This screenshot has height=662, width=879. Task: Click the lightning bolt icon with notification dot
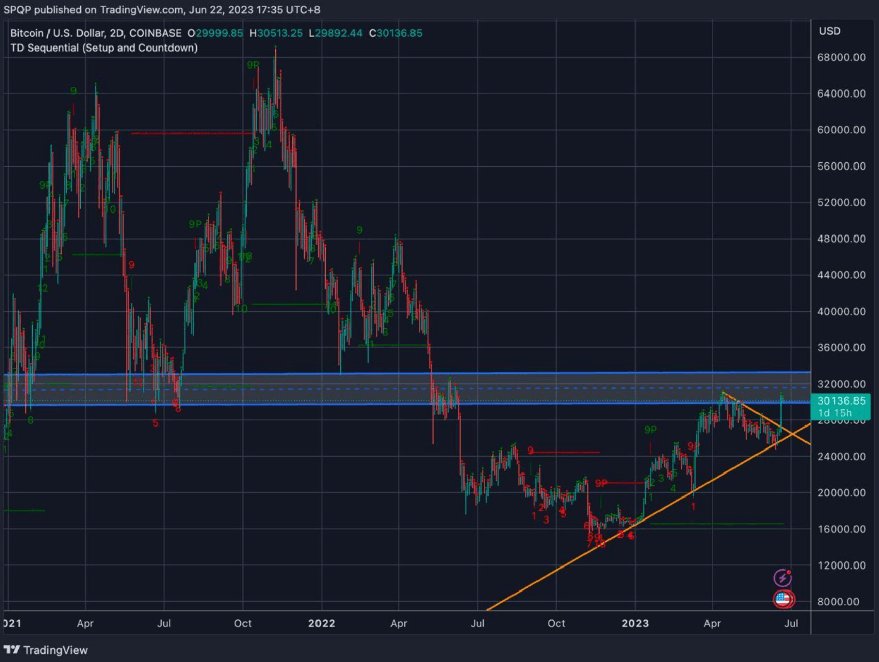pyautogui.click(x=782, y=578)
